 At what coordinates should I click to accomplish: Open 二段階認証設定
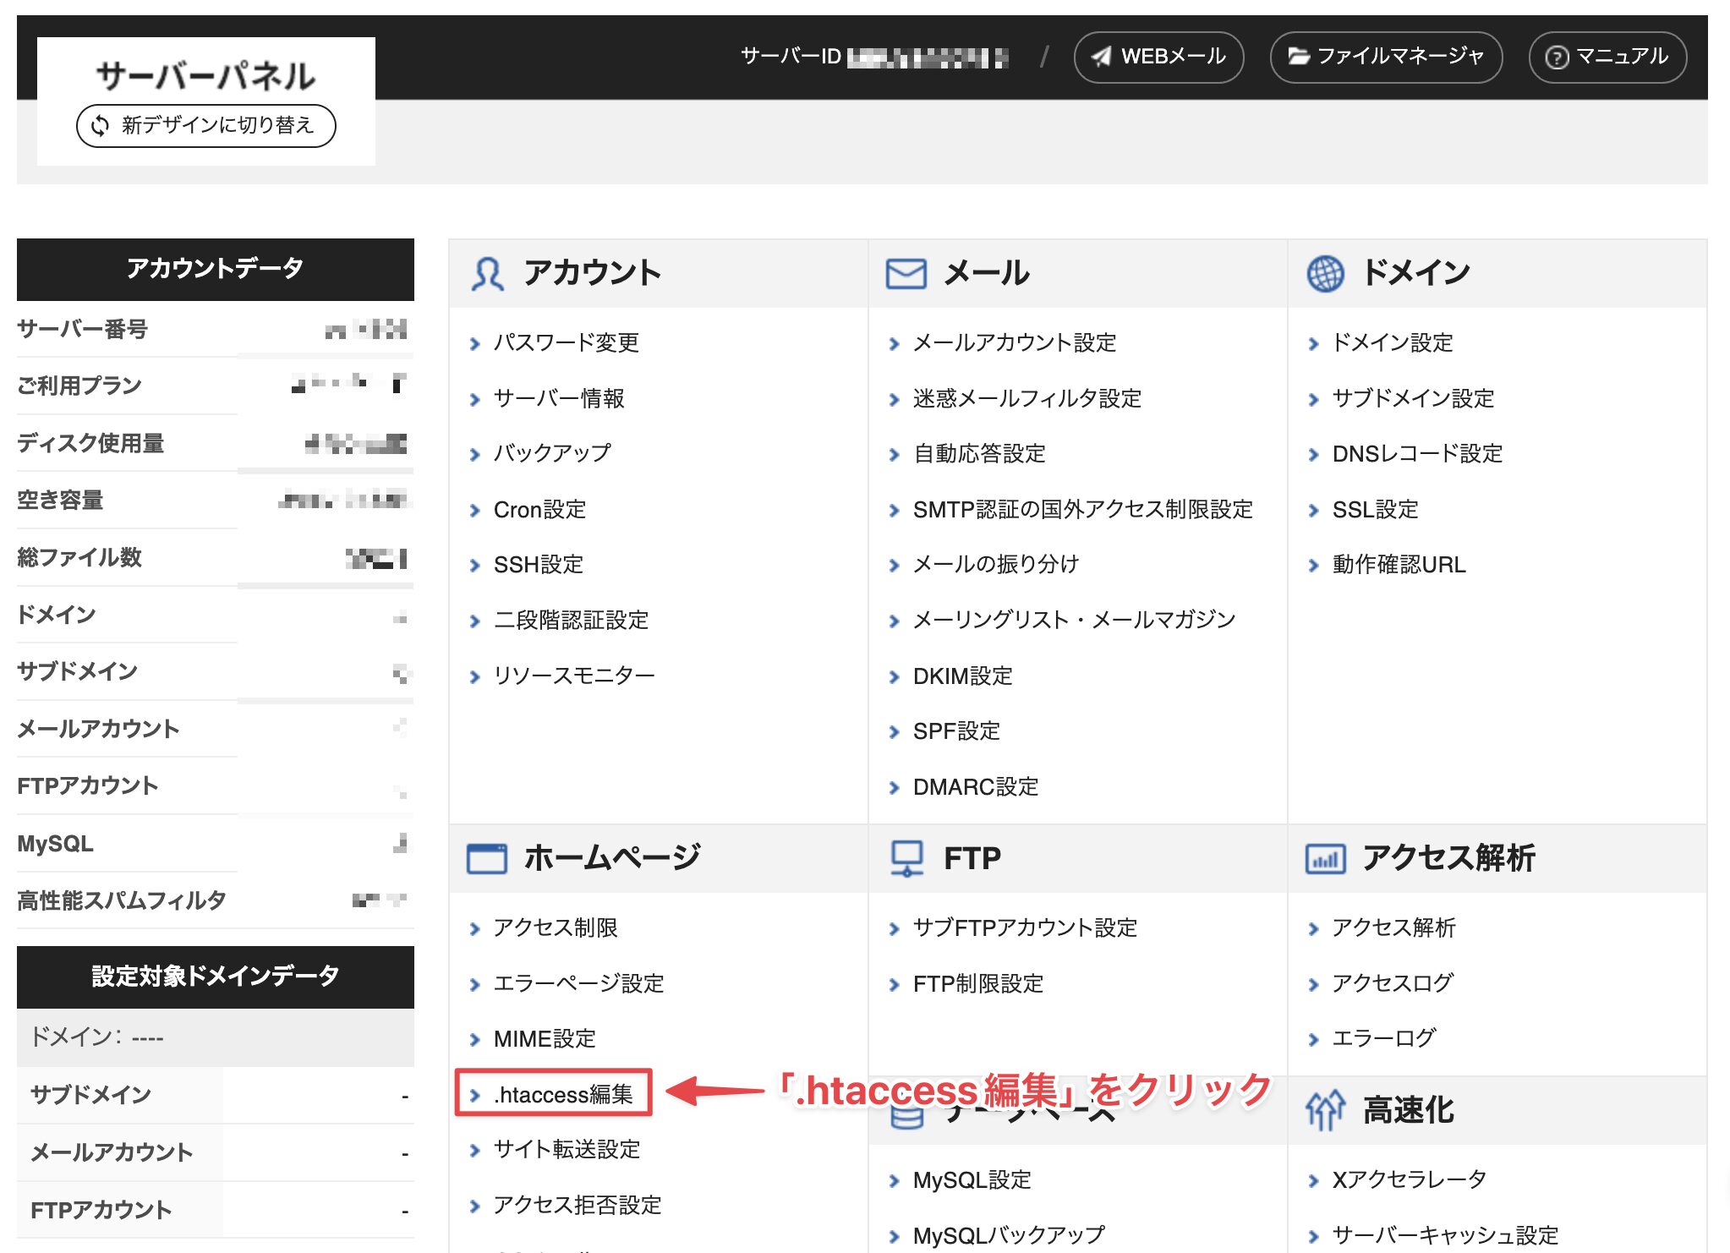click(x=571, y=620)
